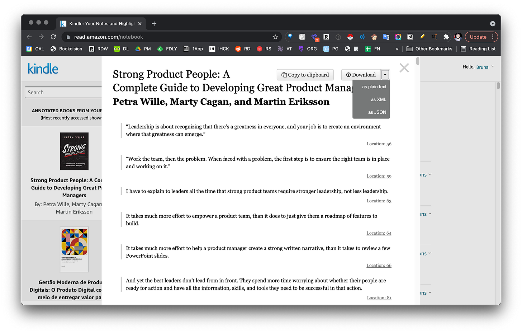Select the Gestão Moderna de Produtos cover
The image size is (522, 333).
click(74, 249)
